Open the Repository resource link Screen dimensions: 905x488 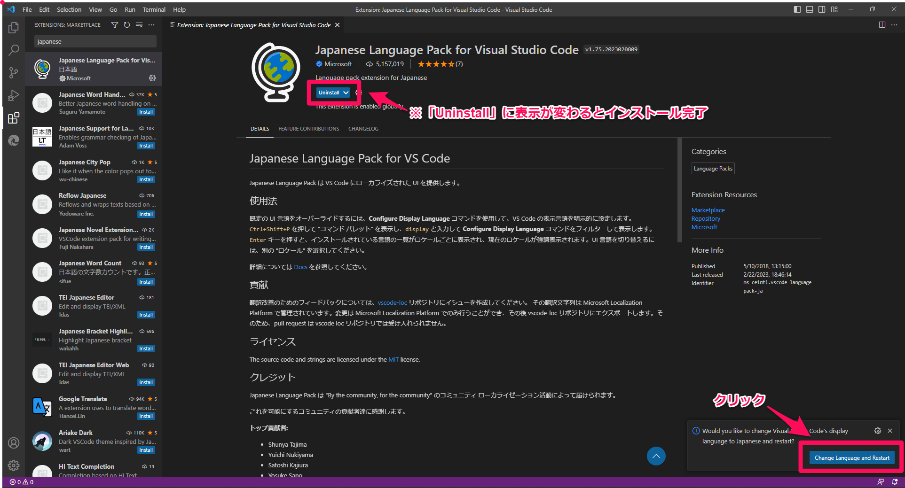[706, 218]
